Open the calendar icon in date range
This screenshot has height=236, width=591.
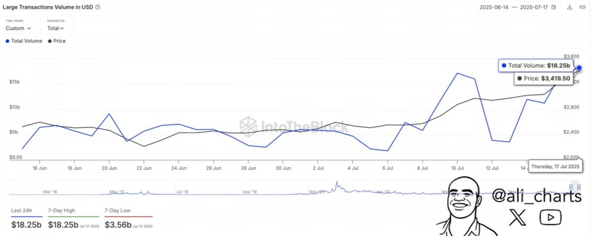click(x=554, y=7)
